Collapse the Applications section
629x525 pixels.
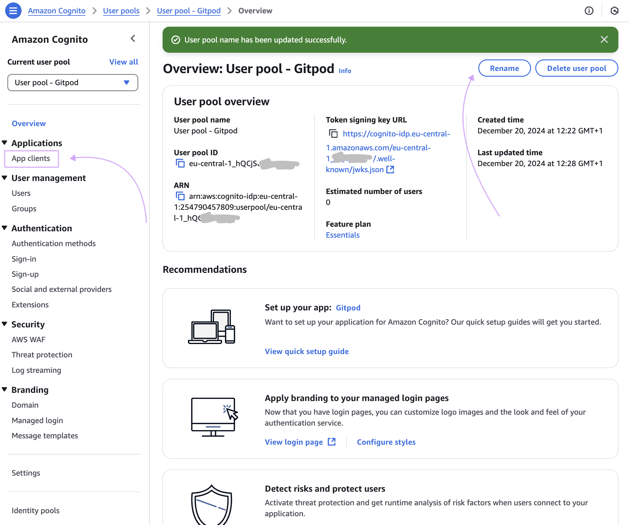pos(5,143)
